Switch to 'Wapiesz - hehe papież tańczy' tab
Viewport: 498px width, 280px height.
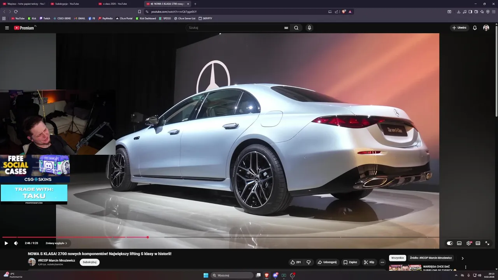(23, 4)
